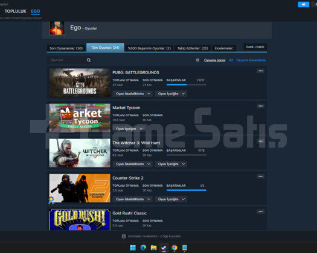Select the Tüm Oyunlar (34) tab

(x=105, y=48)
